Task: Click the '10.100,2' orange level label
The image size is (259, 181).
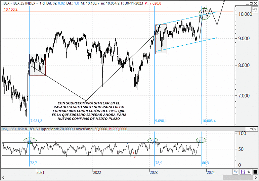Action: coord(11,10)
